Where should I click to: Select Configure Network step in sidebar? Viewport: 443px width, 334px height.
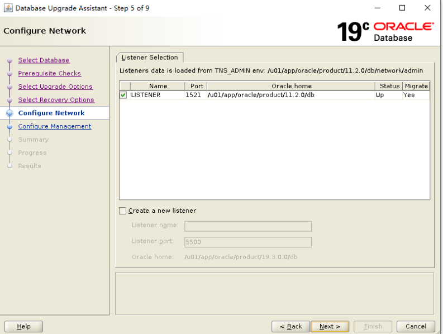click(x=51, y=113)
